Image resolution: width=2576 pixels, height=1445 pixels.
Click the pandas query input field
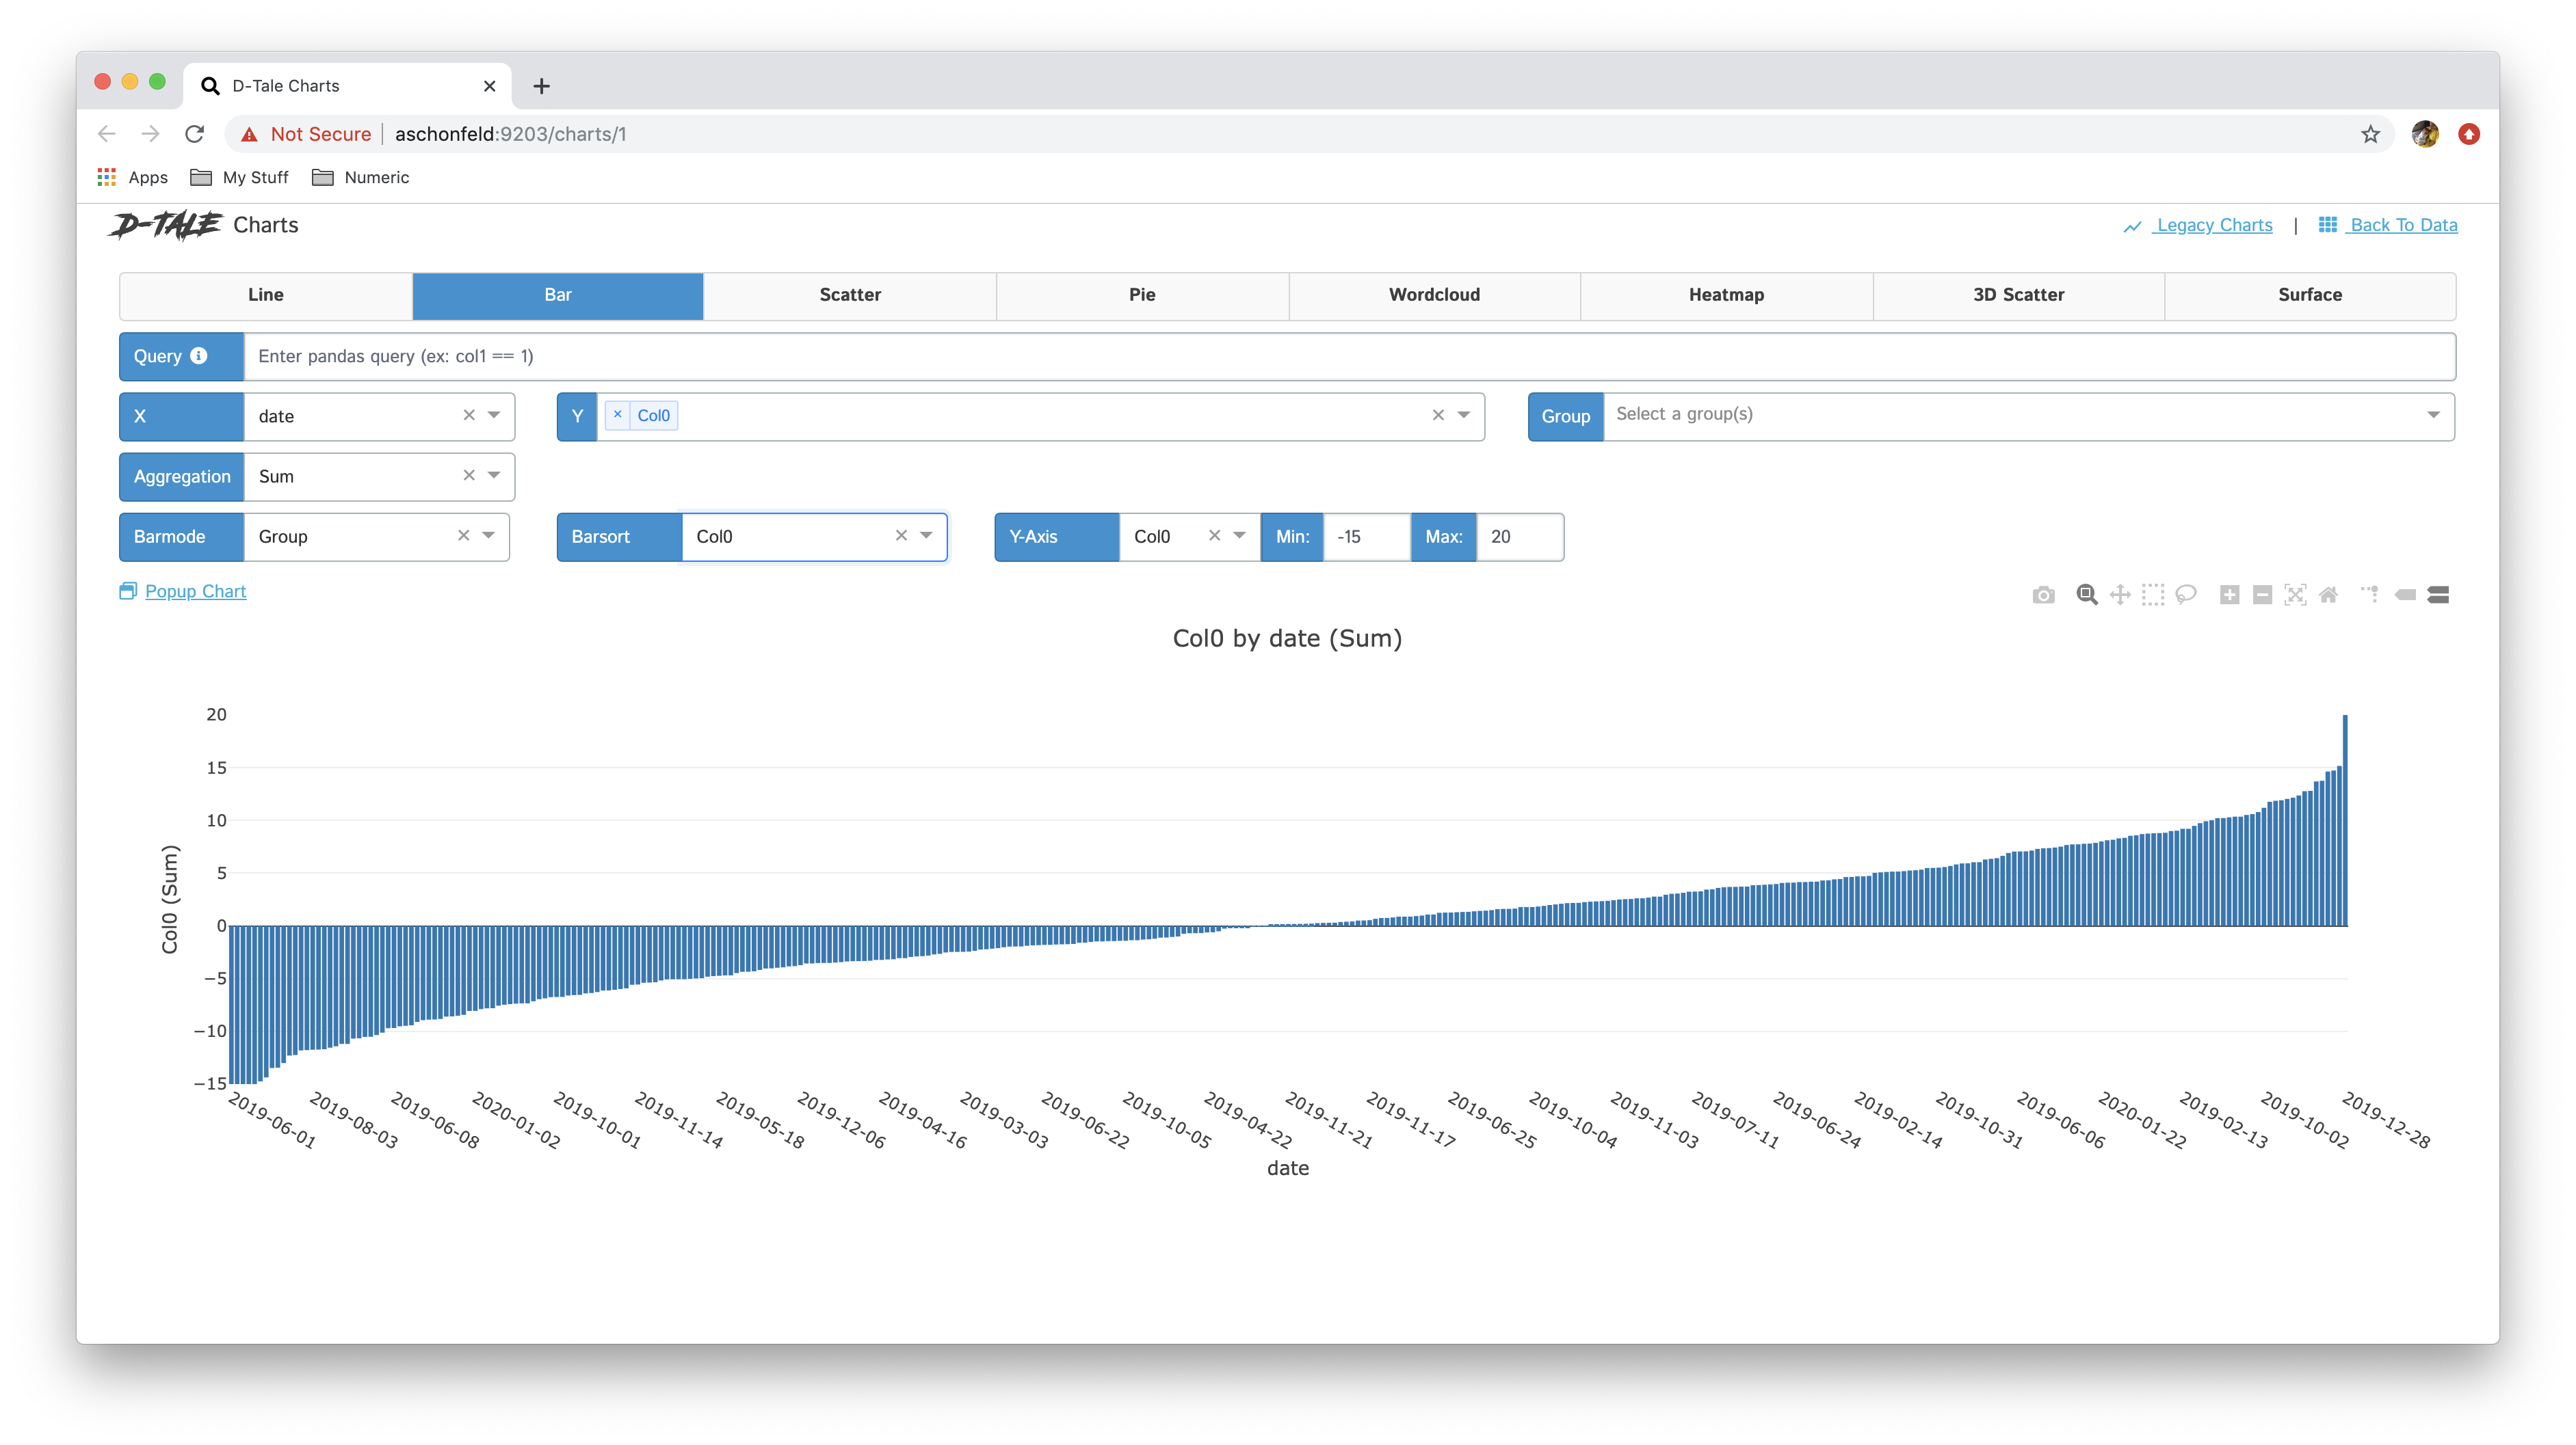(1348, 357)
